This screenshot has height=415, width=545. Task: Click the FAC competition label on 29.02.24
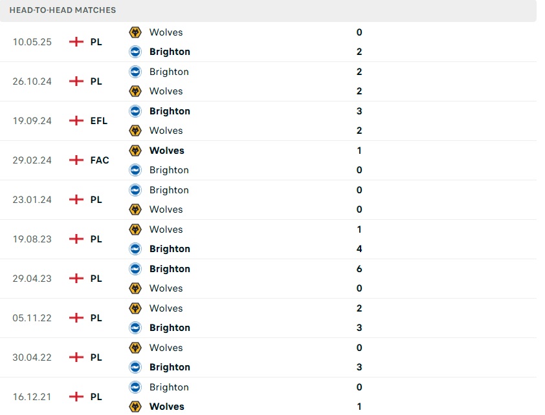tap(100, 160)
